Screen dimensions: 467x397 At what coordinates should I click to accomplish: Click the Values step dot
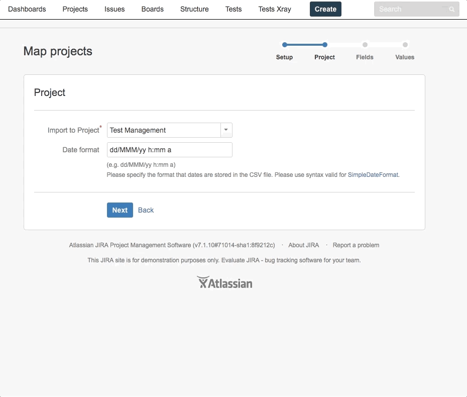[405, 44]
